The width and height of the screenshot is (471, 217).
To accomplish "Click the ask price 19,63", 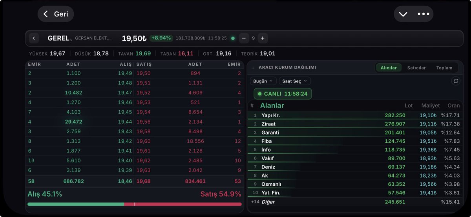I will tap(143, 171).
